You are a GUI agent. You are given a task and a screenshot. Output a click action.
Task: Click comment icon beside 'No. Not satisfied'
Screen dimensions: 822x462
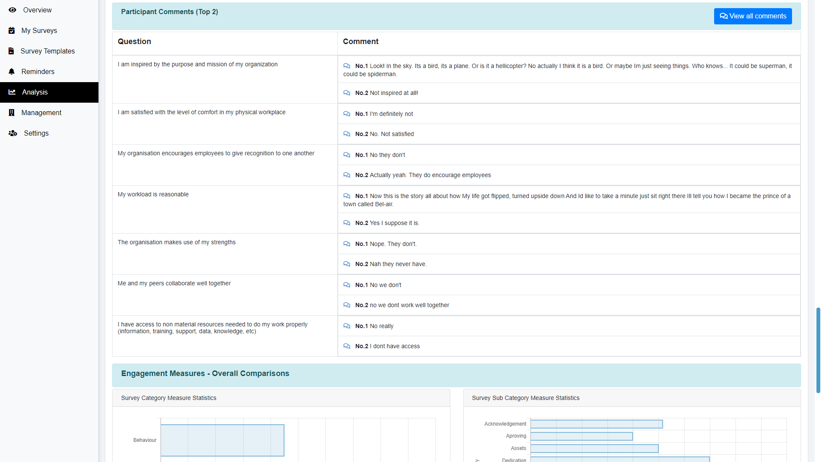coord(347,134)
